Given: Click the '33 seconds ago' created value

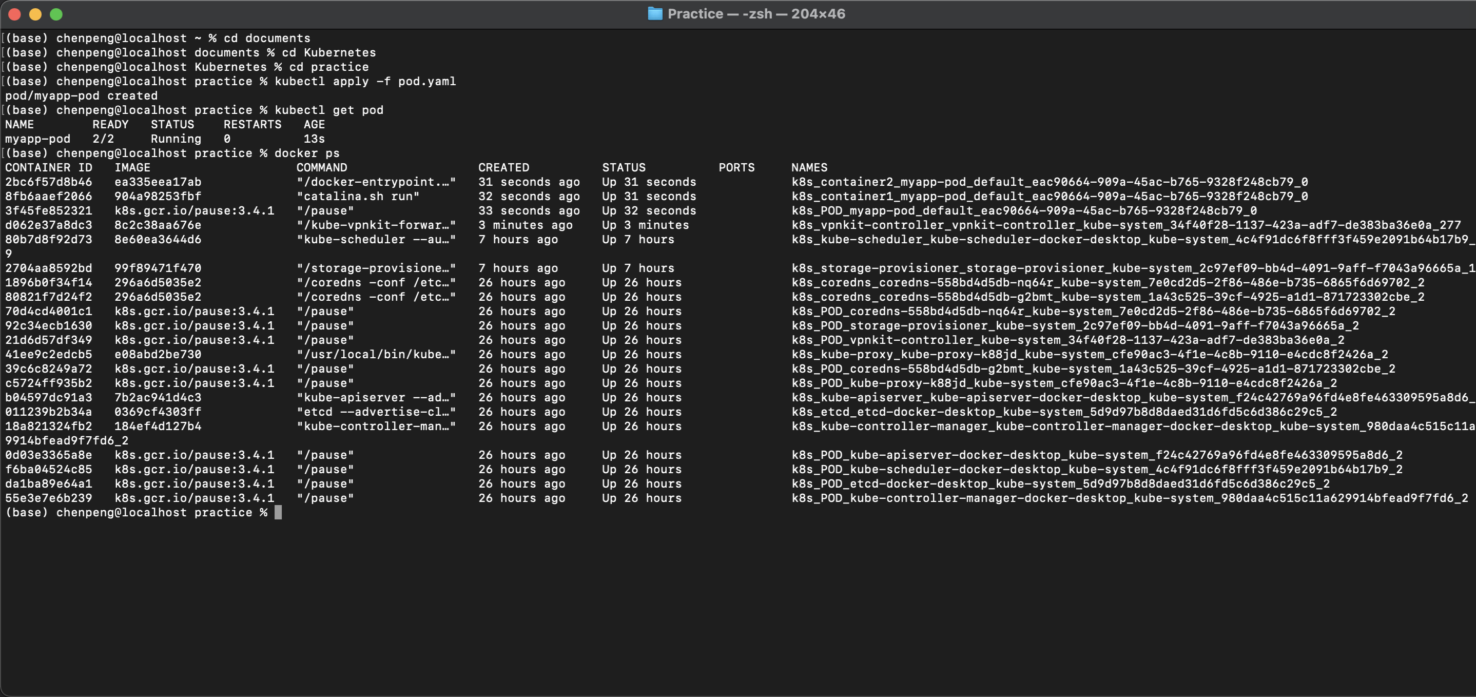Looking at the screenshot, I should point(529,210).
